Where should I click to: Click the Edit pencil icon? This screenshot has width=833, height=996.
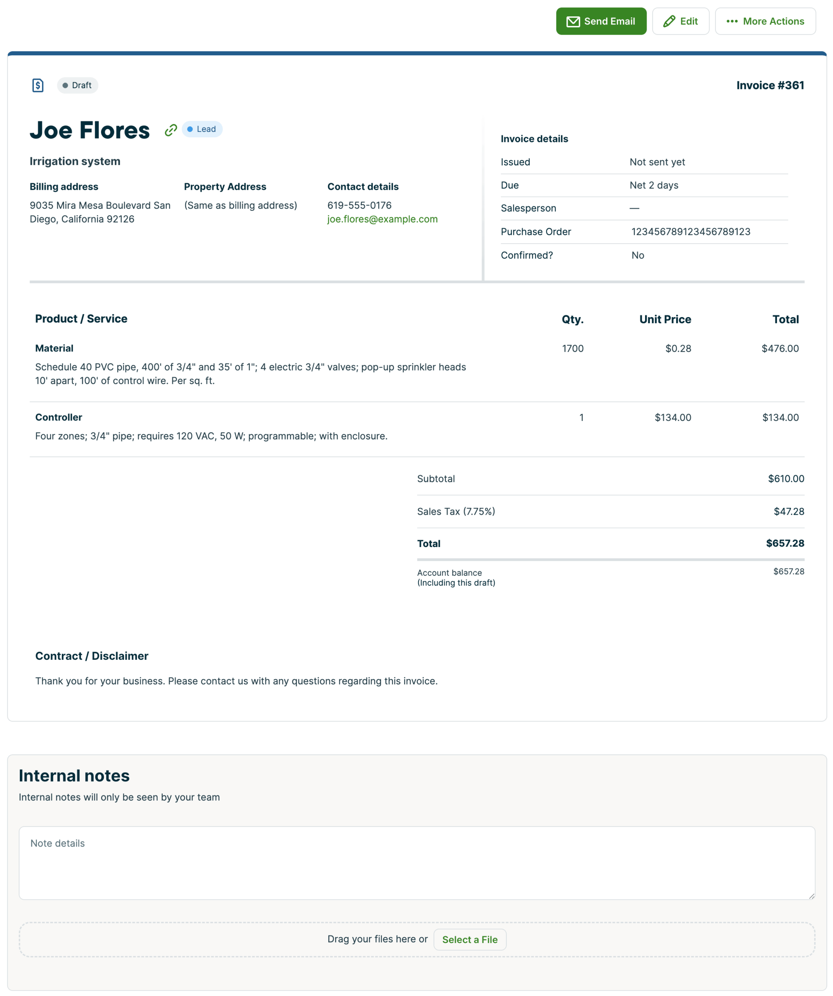pyautogui.click(x=669, y=21)
